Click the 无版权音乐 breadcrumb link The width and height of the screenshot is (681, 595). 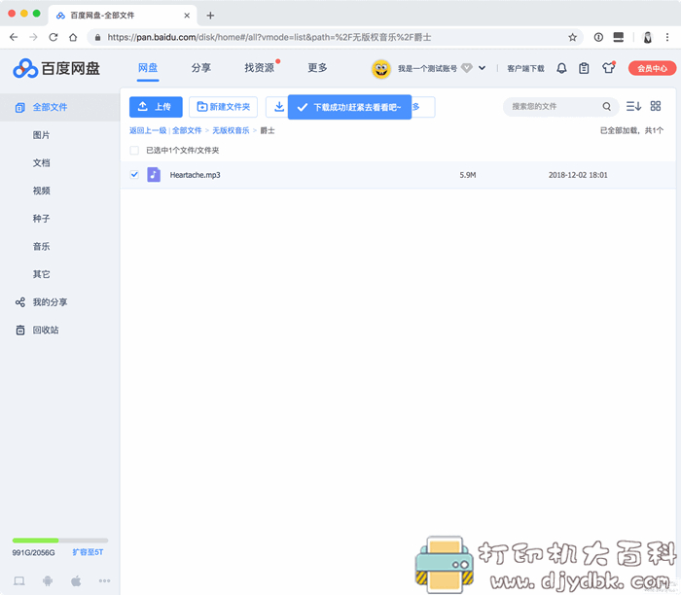point(231,130)
